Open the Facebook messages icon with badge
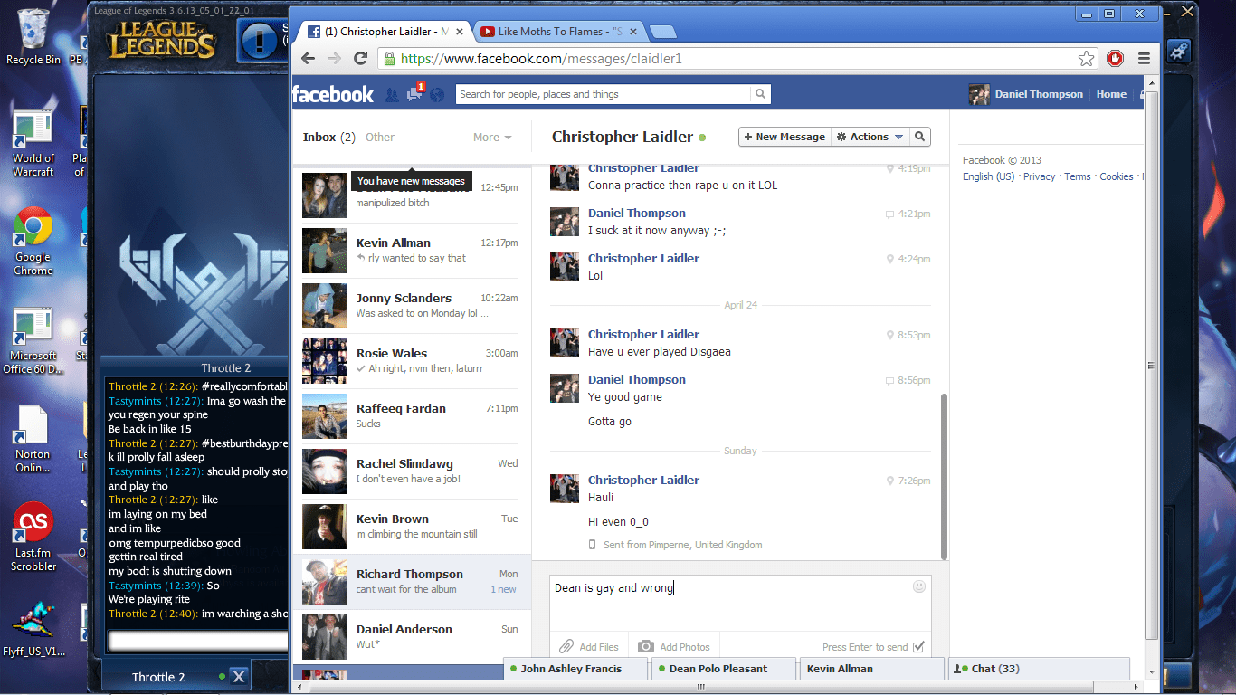 click(x=414, y=94)
